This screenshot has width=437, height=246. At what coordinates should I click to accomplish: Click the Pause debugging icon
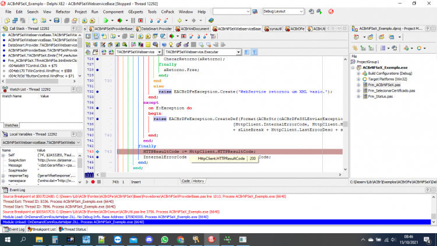click(133, 20)
